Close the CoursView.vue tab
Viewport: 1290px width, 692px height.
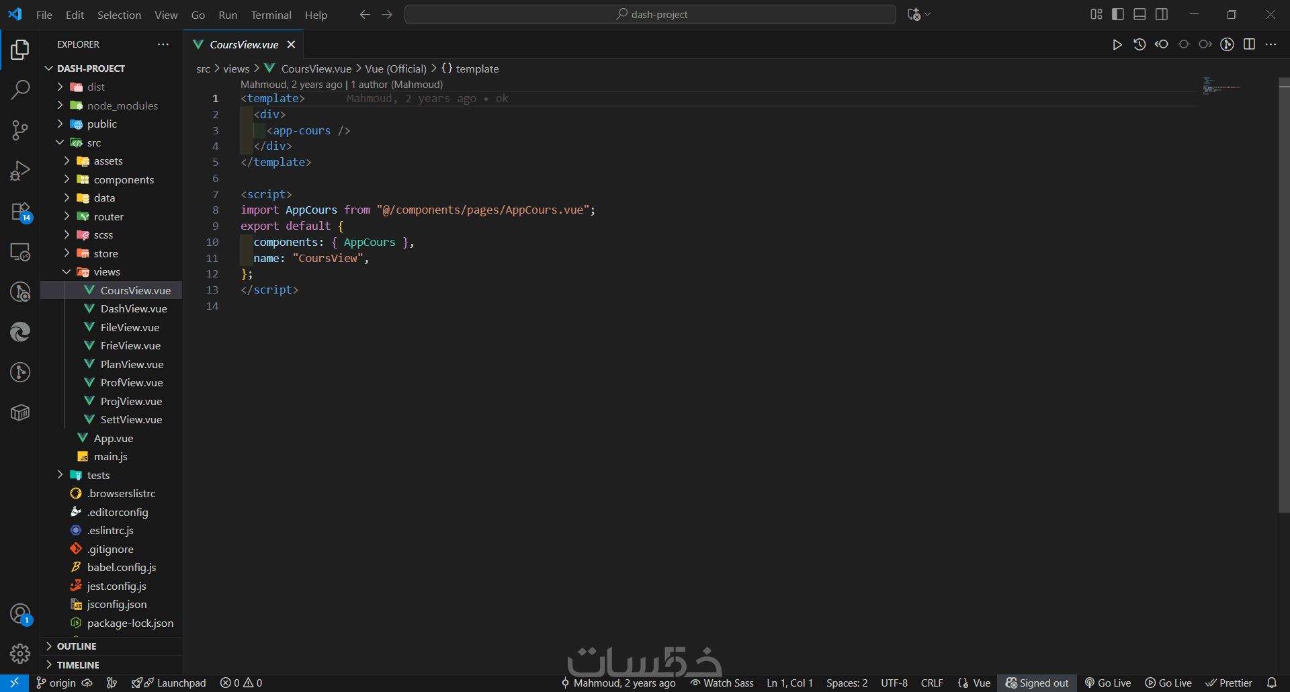tap(292, 44)
